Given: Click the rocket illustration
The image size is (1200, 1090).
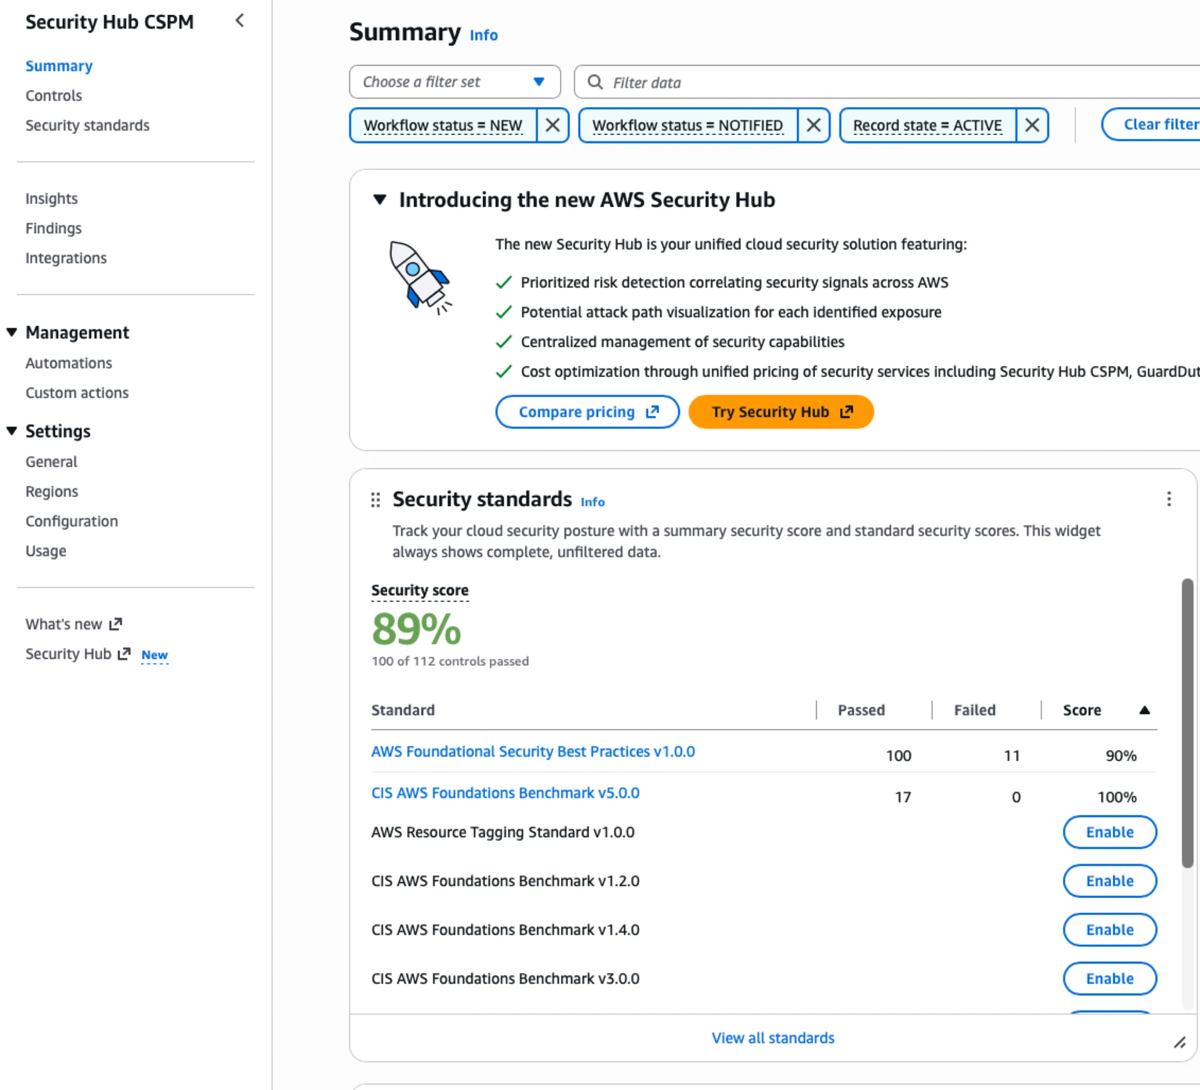Looking at the screenshot, I should 419,278.
